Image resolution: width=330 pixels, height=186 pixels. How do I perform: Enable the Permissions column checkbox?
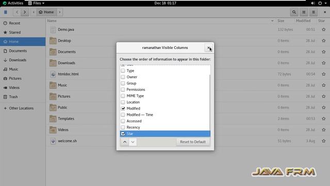pyautogui.click(x=123, y=89)
